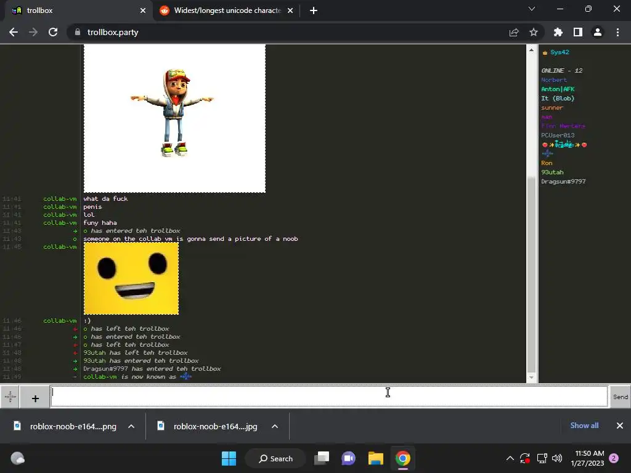The height and width of the screenshot is (473, 631).
Task: Open Chrome profile avatar
Action: coord(598,32)
